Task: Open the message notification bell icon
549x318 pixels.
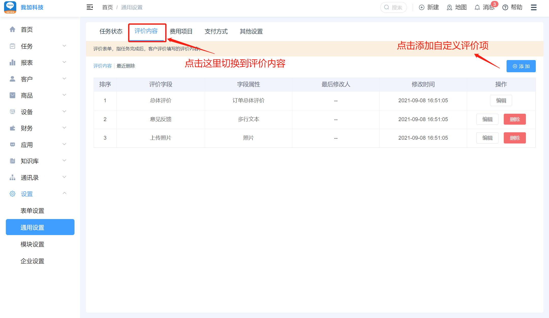Action: coord(477,7)
